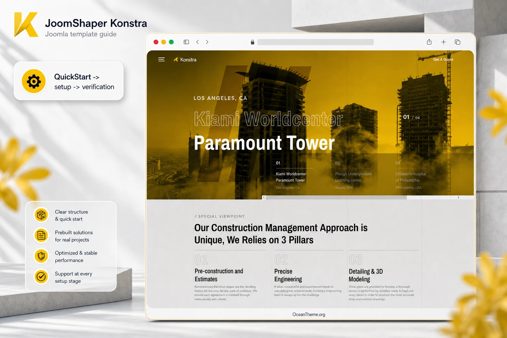
Task: Click the Paramount Tower hero heading
Action: click(264, 143)
